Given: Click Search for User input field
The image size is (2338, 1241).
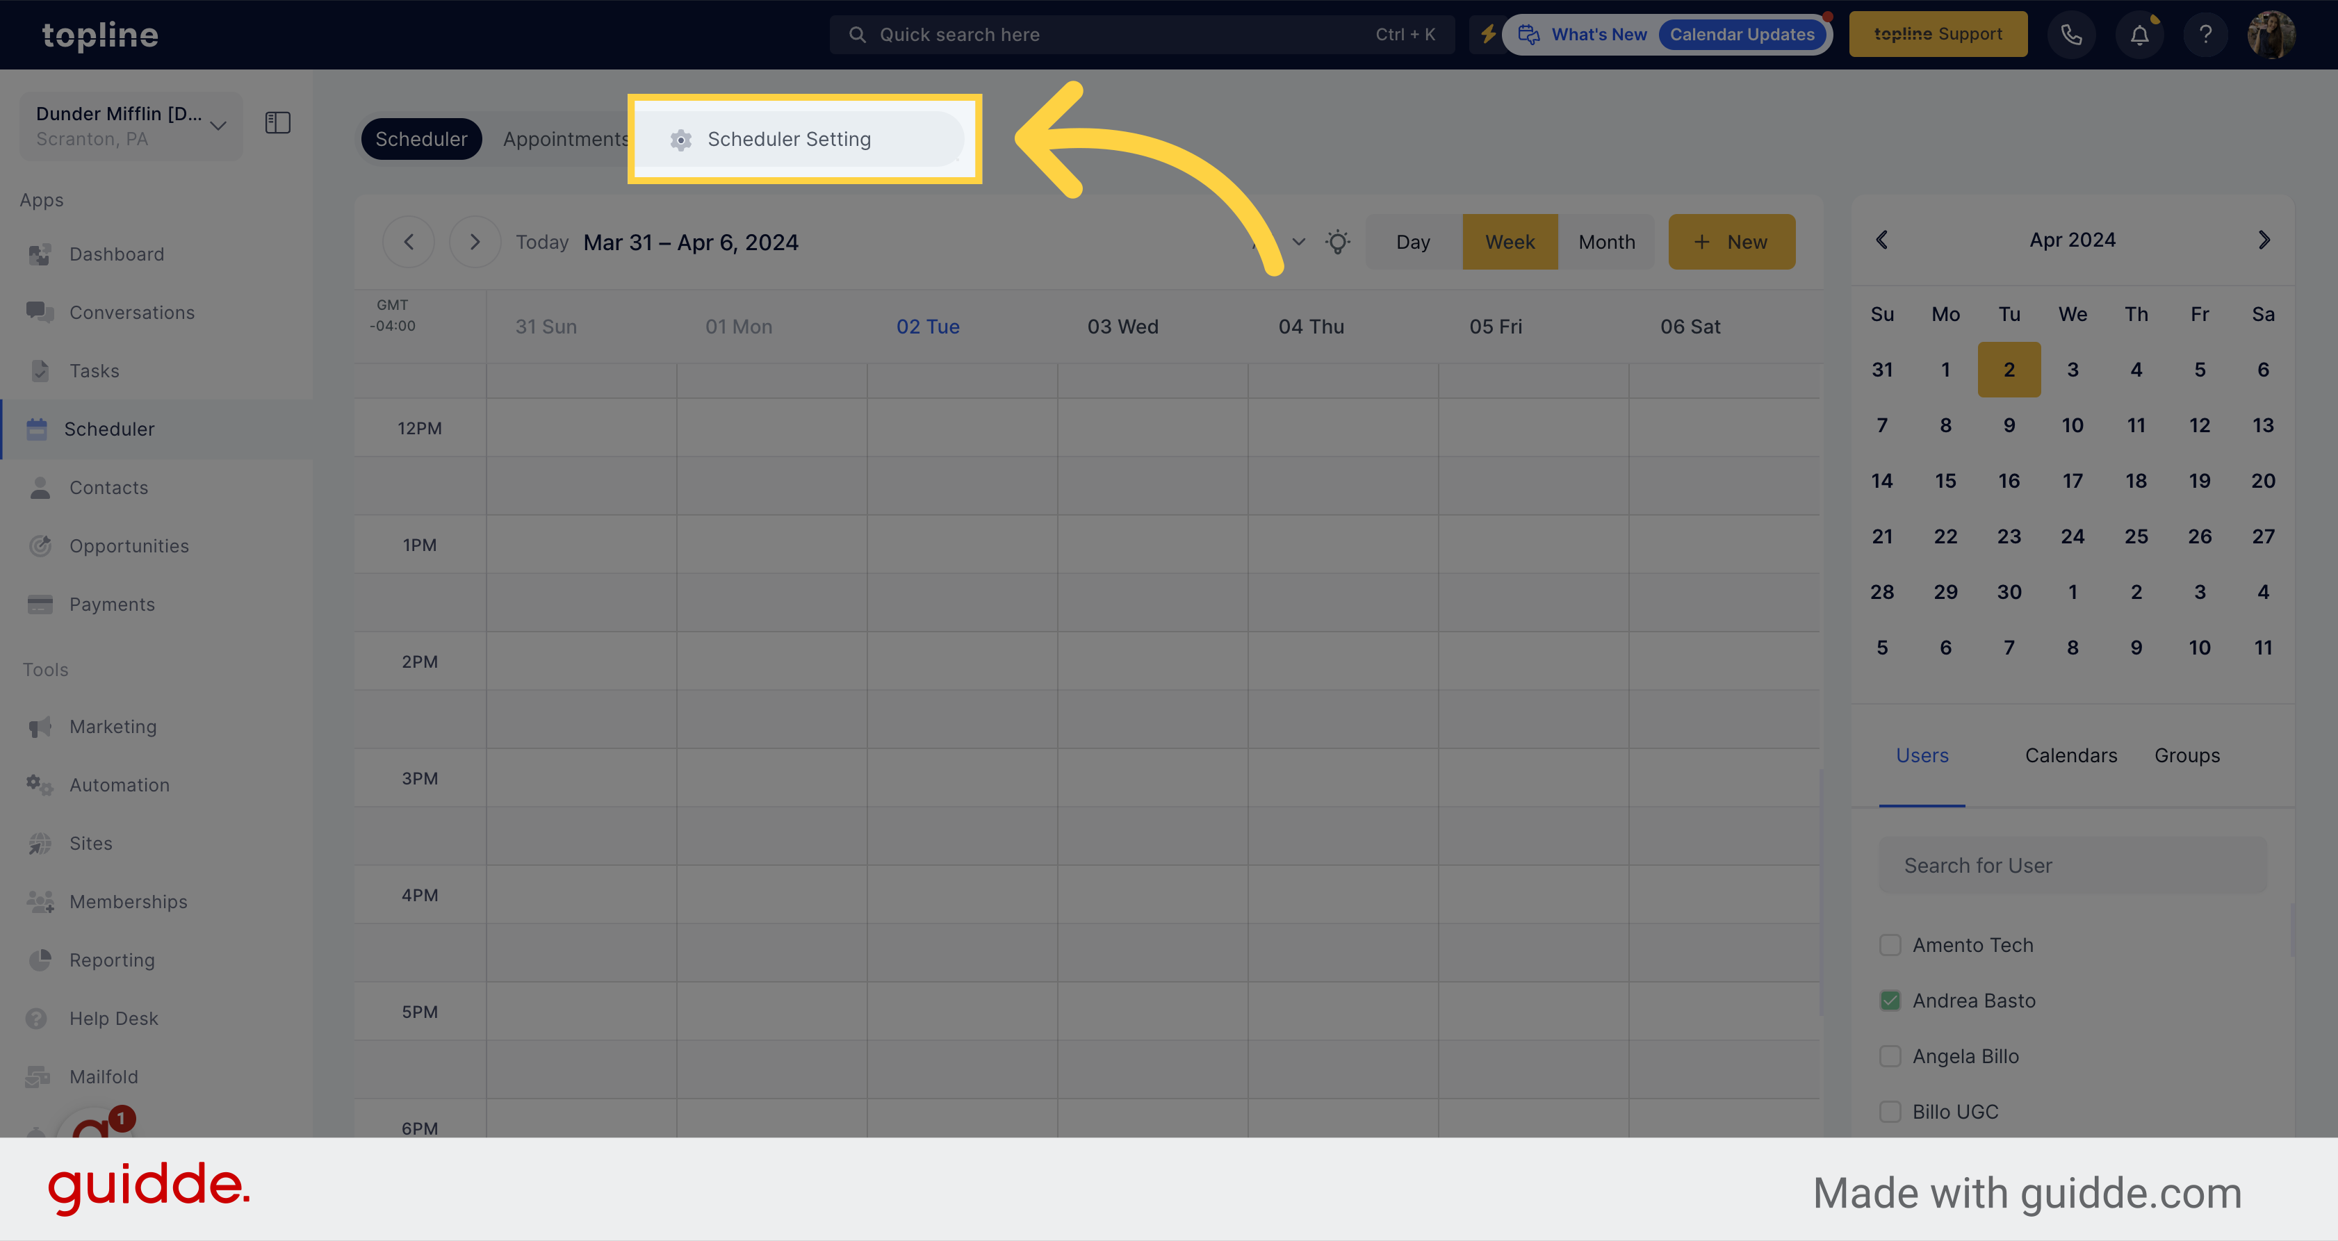Looking at the screenshot, I should tap(2072, 864).
